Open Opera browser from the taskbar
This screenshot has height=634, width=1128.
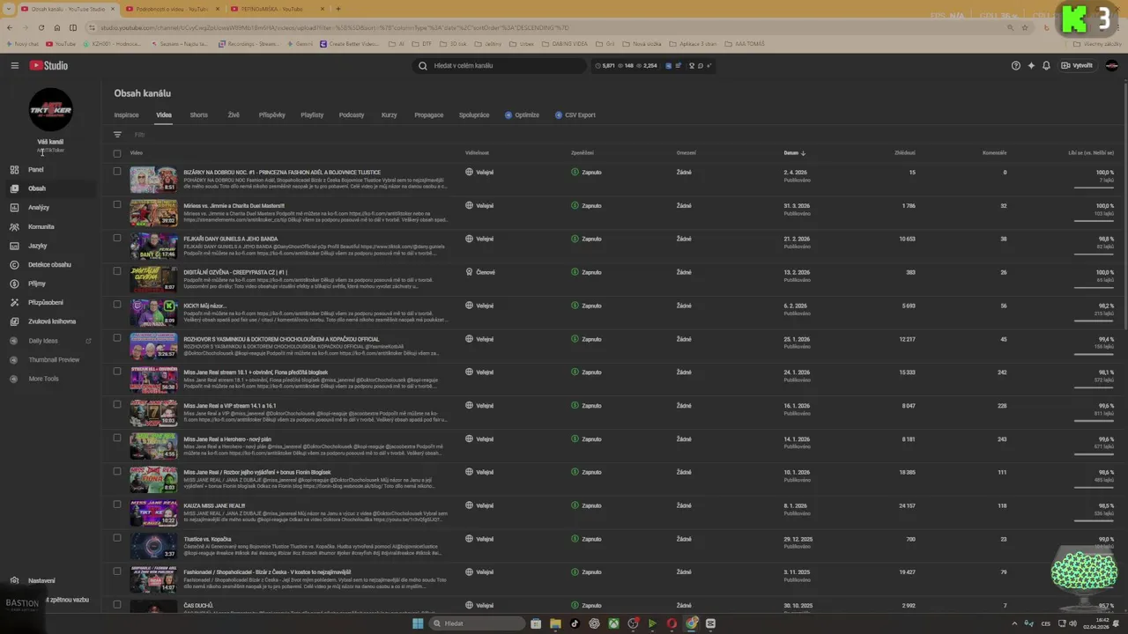pyautogui.click(x=672, y=623)
